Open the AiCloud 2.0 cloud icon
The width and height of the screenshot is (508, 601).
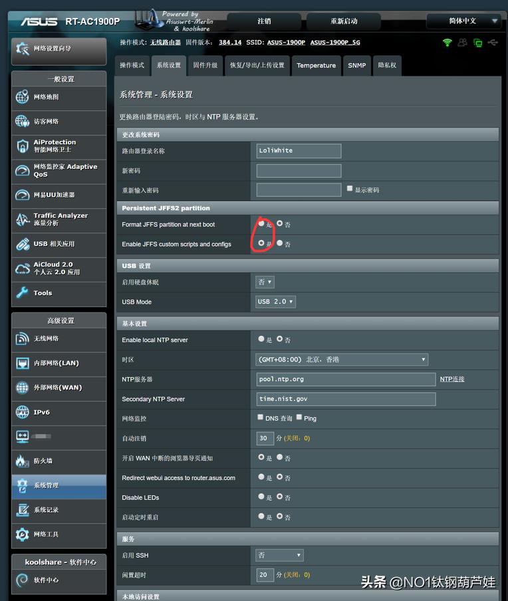[x=22, y=269]
